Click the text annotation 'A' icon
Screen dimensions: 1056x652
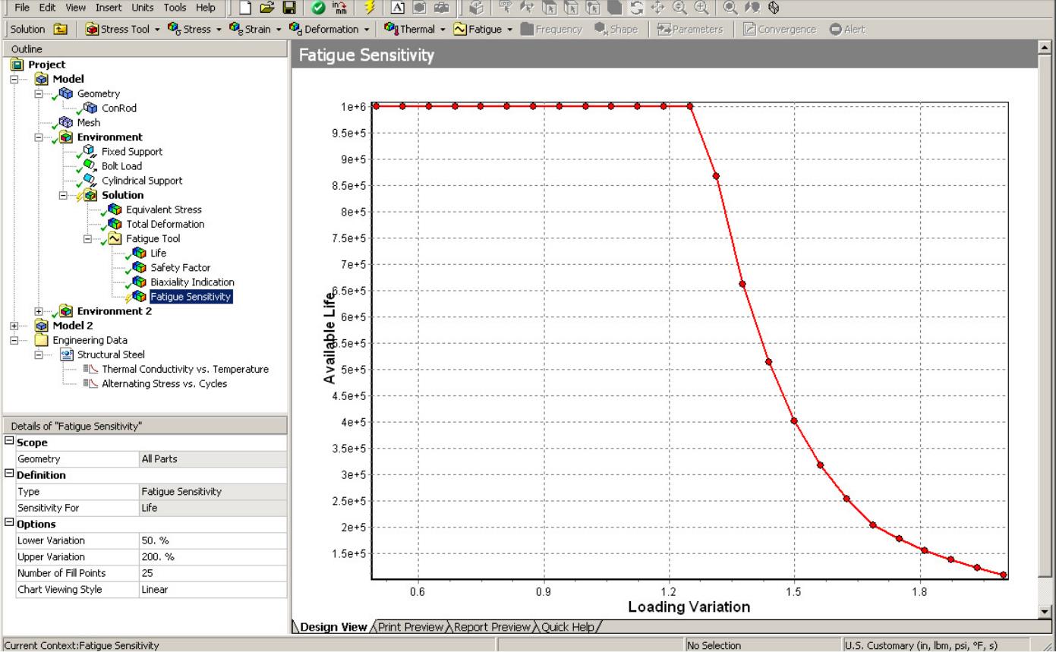pyautogui.click(x=398, y=8)
